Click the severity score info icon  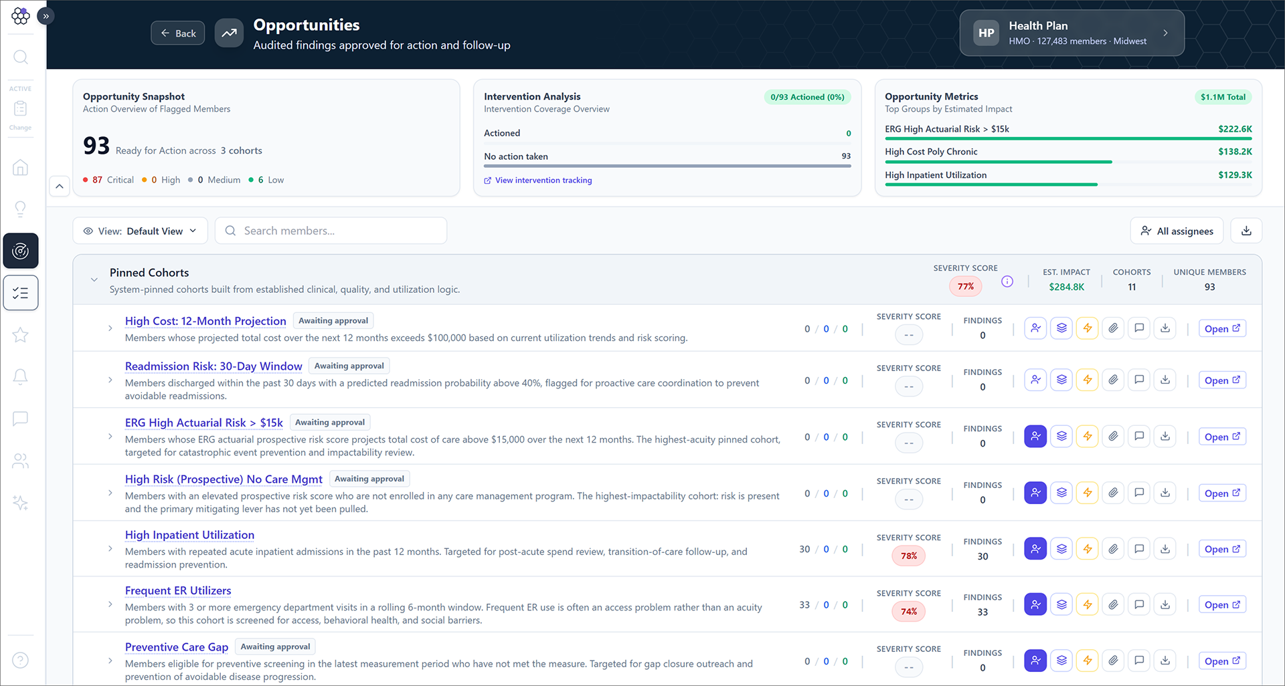[x=1007, y=281]
